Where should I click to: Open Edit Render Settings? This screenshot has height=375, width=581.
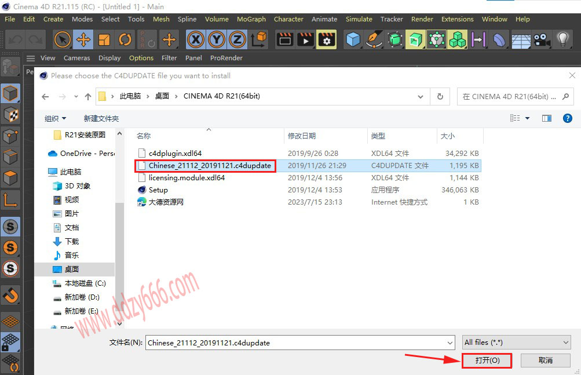coord(327,39)
